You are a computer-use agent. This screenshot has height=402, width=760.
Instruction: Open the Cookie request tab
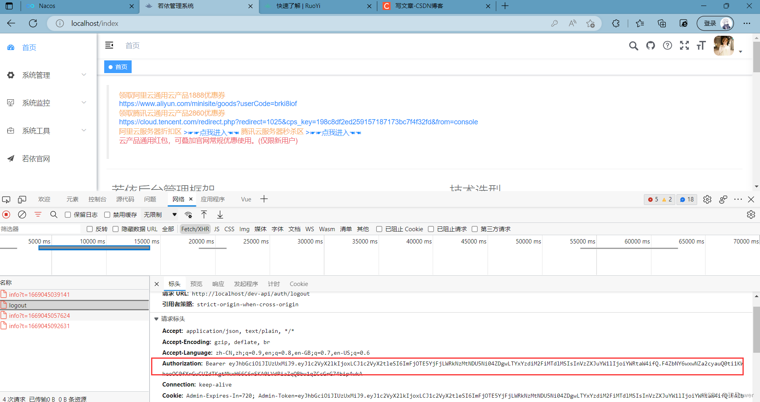pos(299,284)
